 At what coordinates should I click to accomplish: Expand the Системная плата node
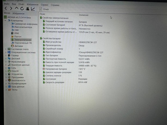point(6,49)
